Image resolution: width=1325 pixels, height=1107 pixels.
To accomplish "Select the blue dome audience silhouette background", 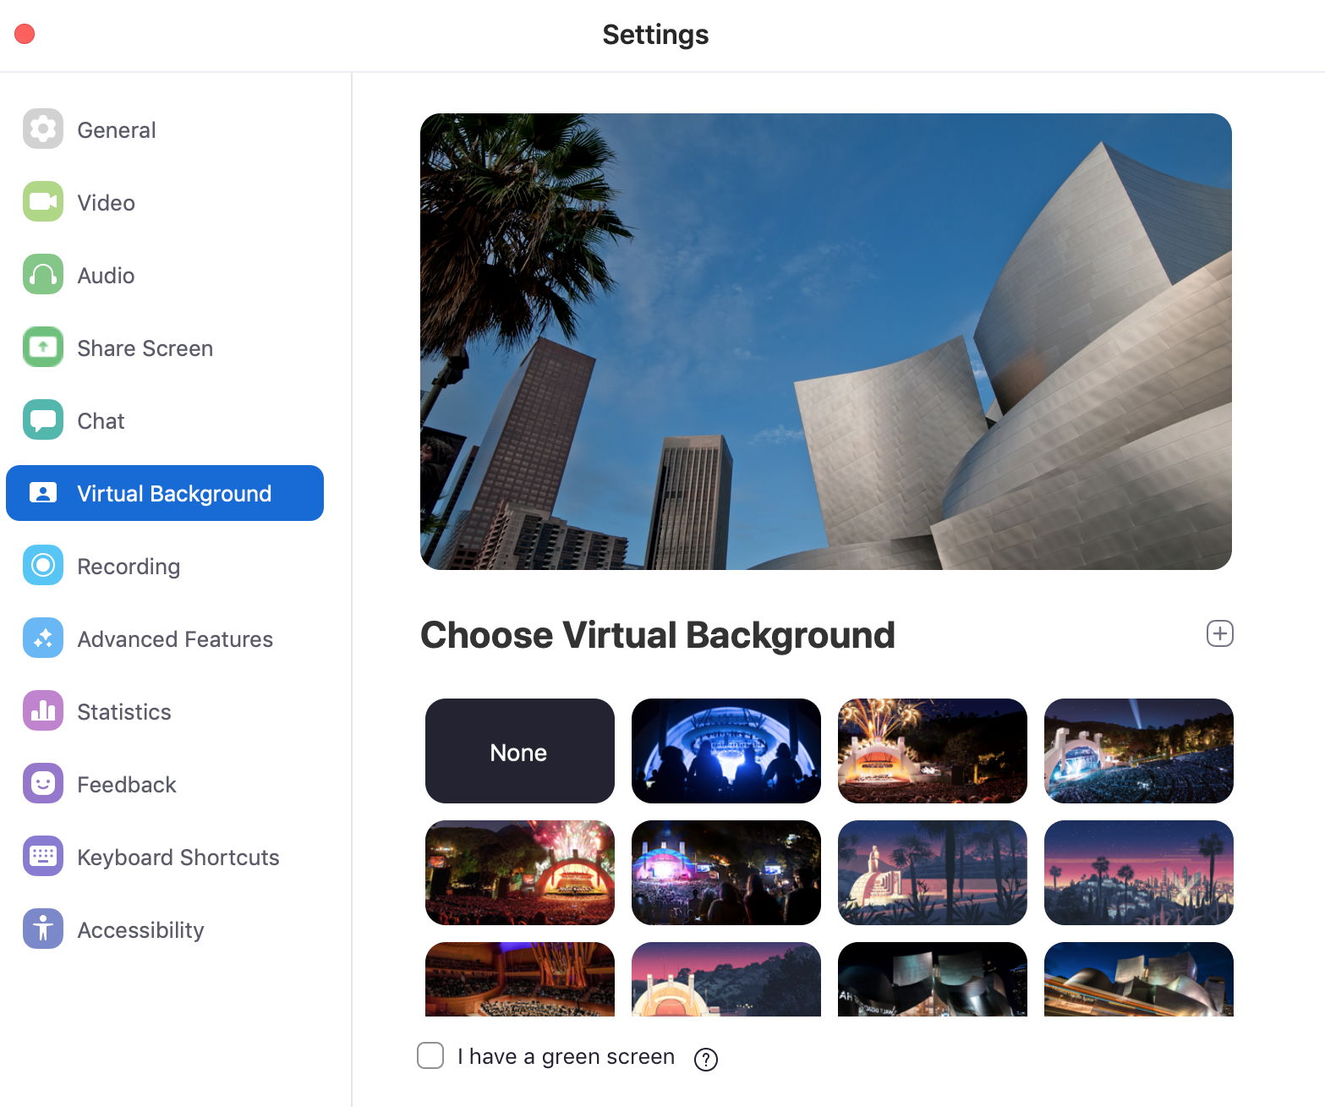I will pos(726,751).
